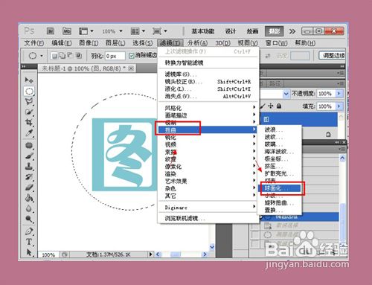Open the 窗口(W) menu

[276, 43]
